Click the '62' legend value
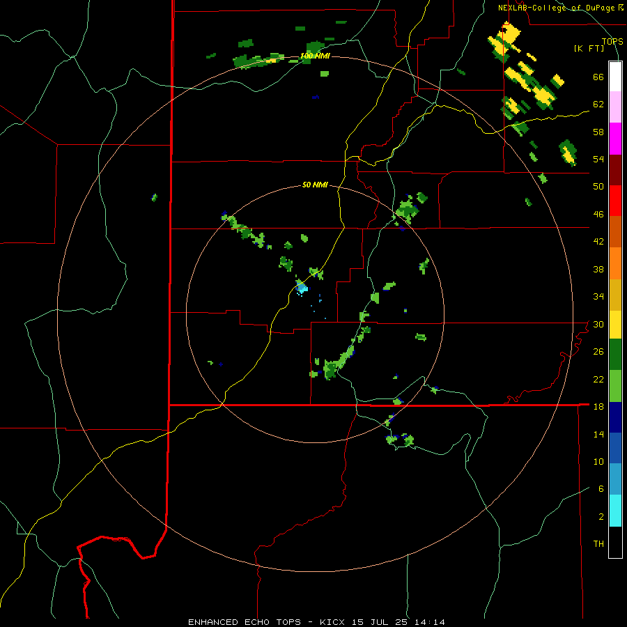 coord(598,104)
